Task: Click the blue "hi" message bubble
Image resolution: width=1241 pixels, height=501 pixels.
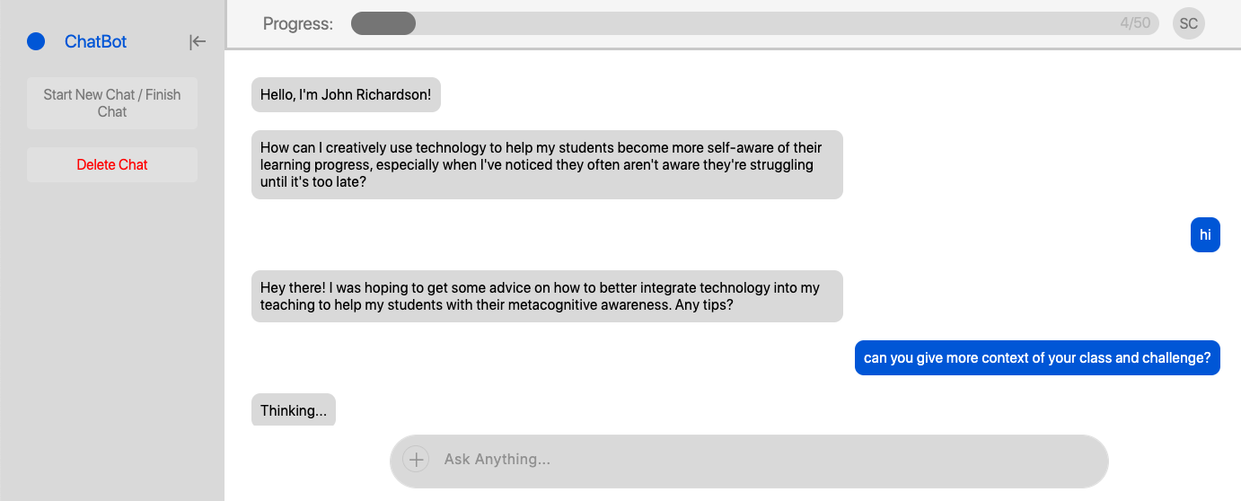Action: point(1205,235)
